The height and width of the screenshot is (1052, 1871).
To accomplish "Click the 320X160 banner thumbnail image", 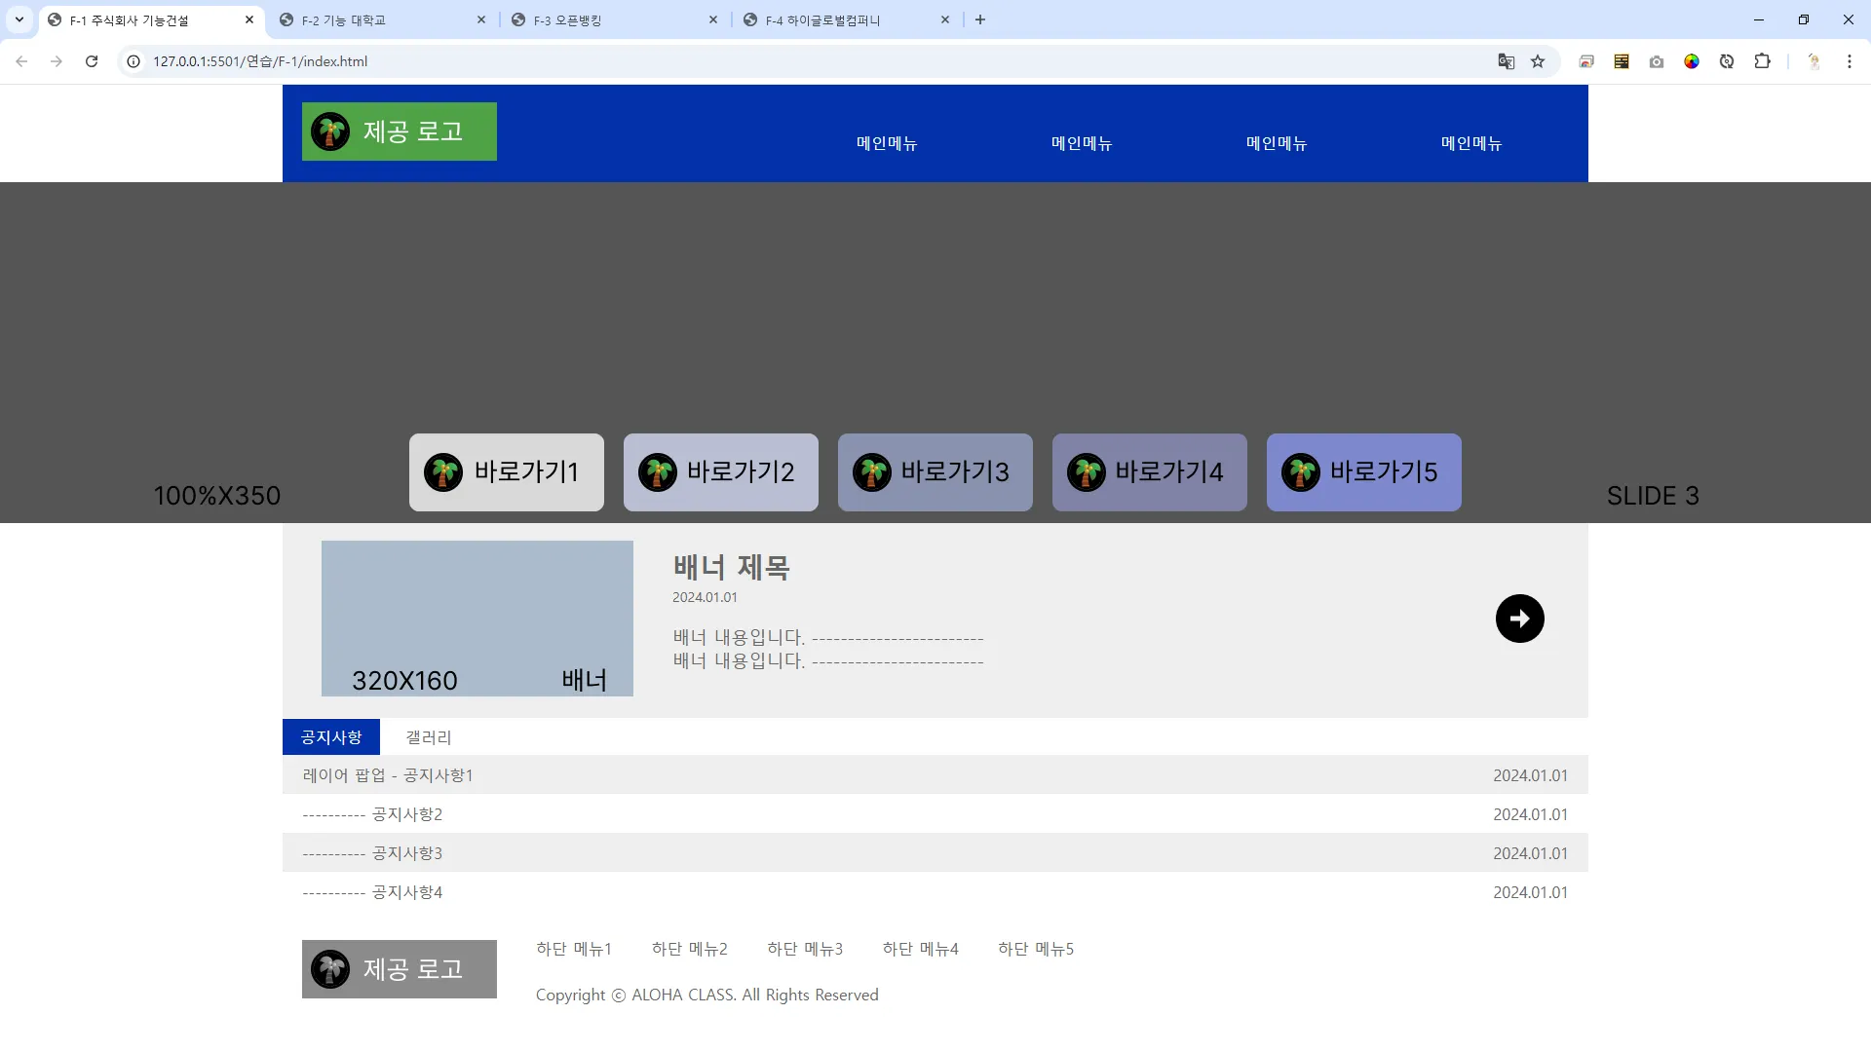I will 477,619.
